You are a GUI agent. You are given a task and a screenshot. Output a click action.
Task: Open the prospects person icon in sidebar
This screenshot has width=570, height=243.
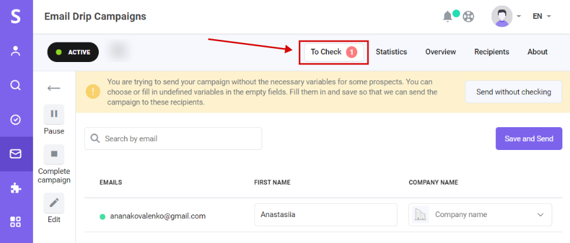(x=16, y=51)
